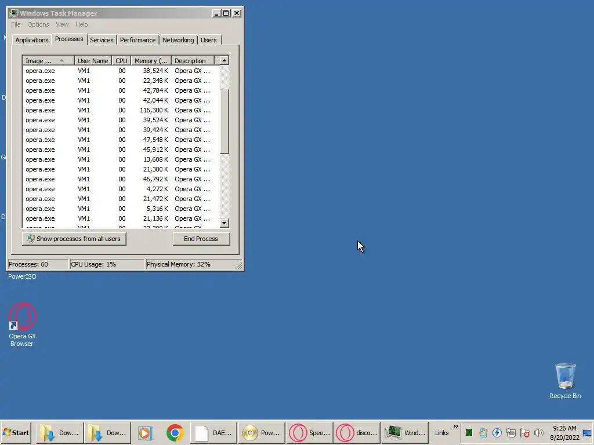Select the Processes tab
Image resolution: width=594 pixels, height=445 pixels.
click(69, 39)
